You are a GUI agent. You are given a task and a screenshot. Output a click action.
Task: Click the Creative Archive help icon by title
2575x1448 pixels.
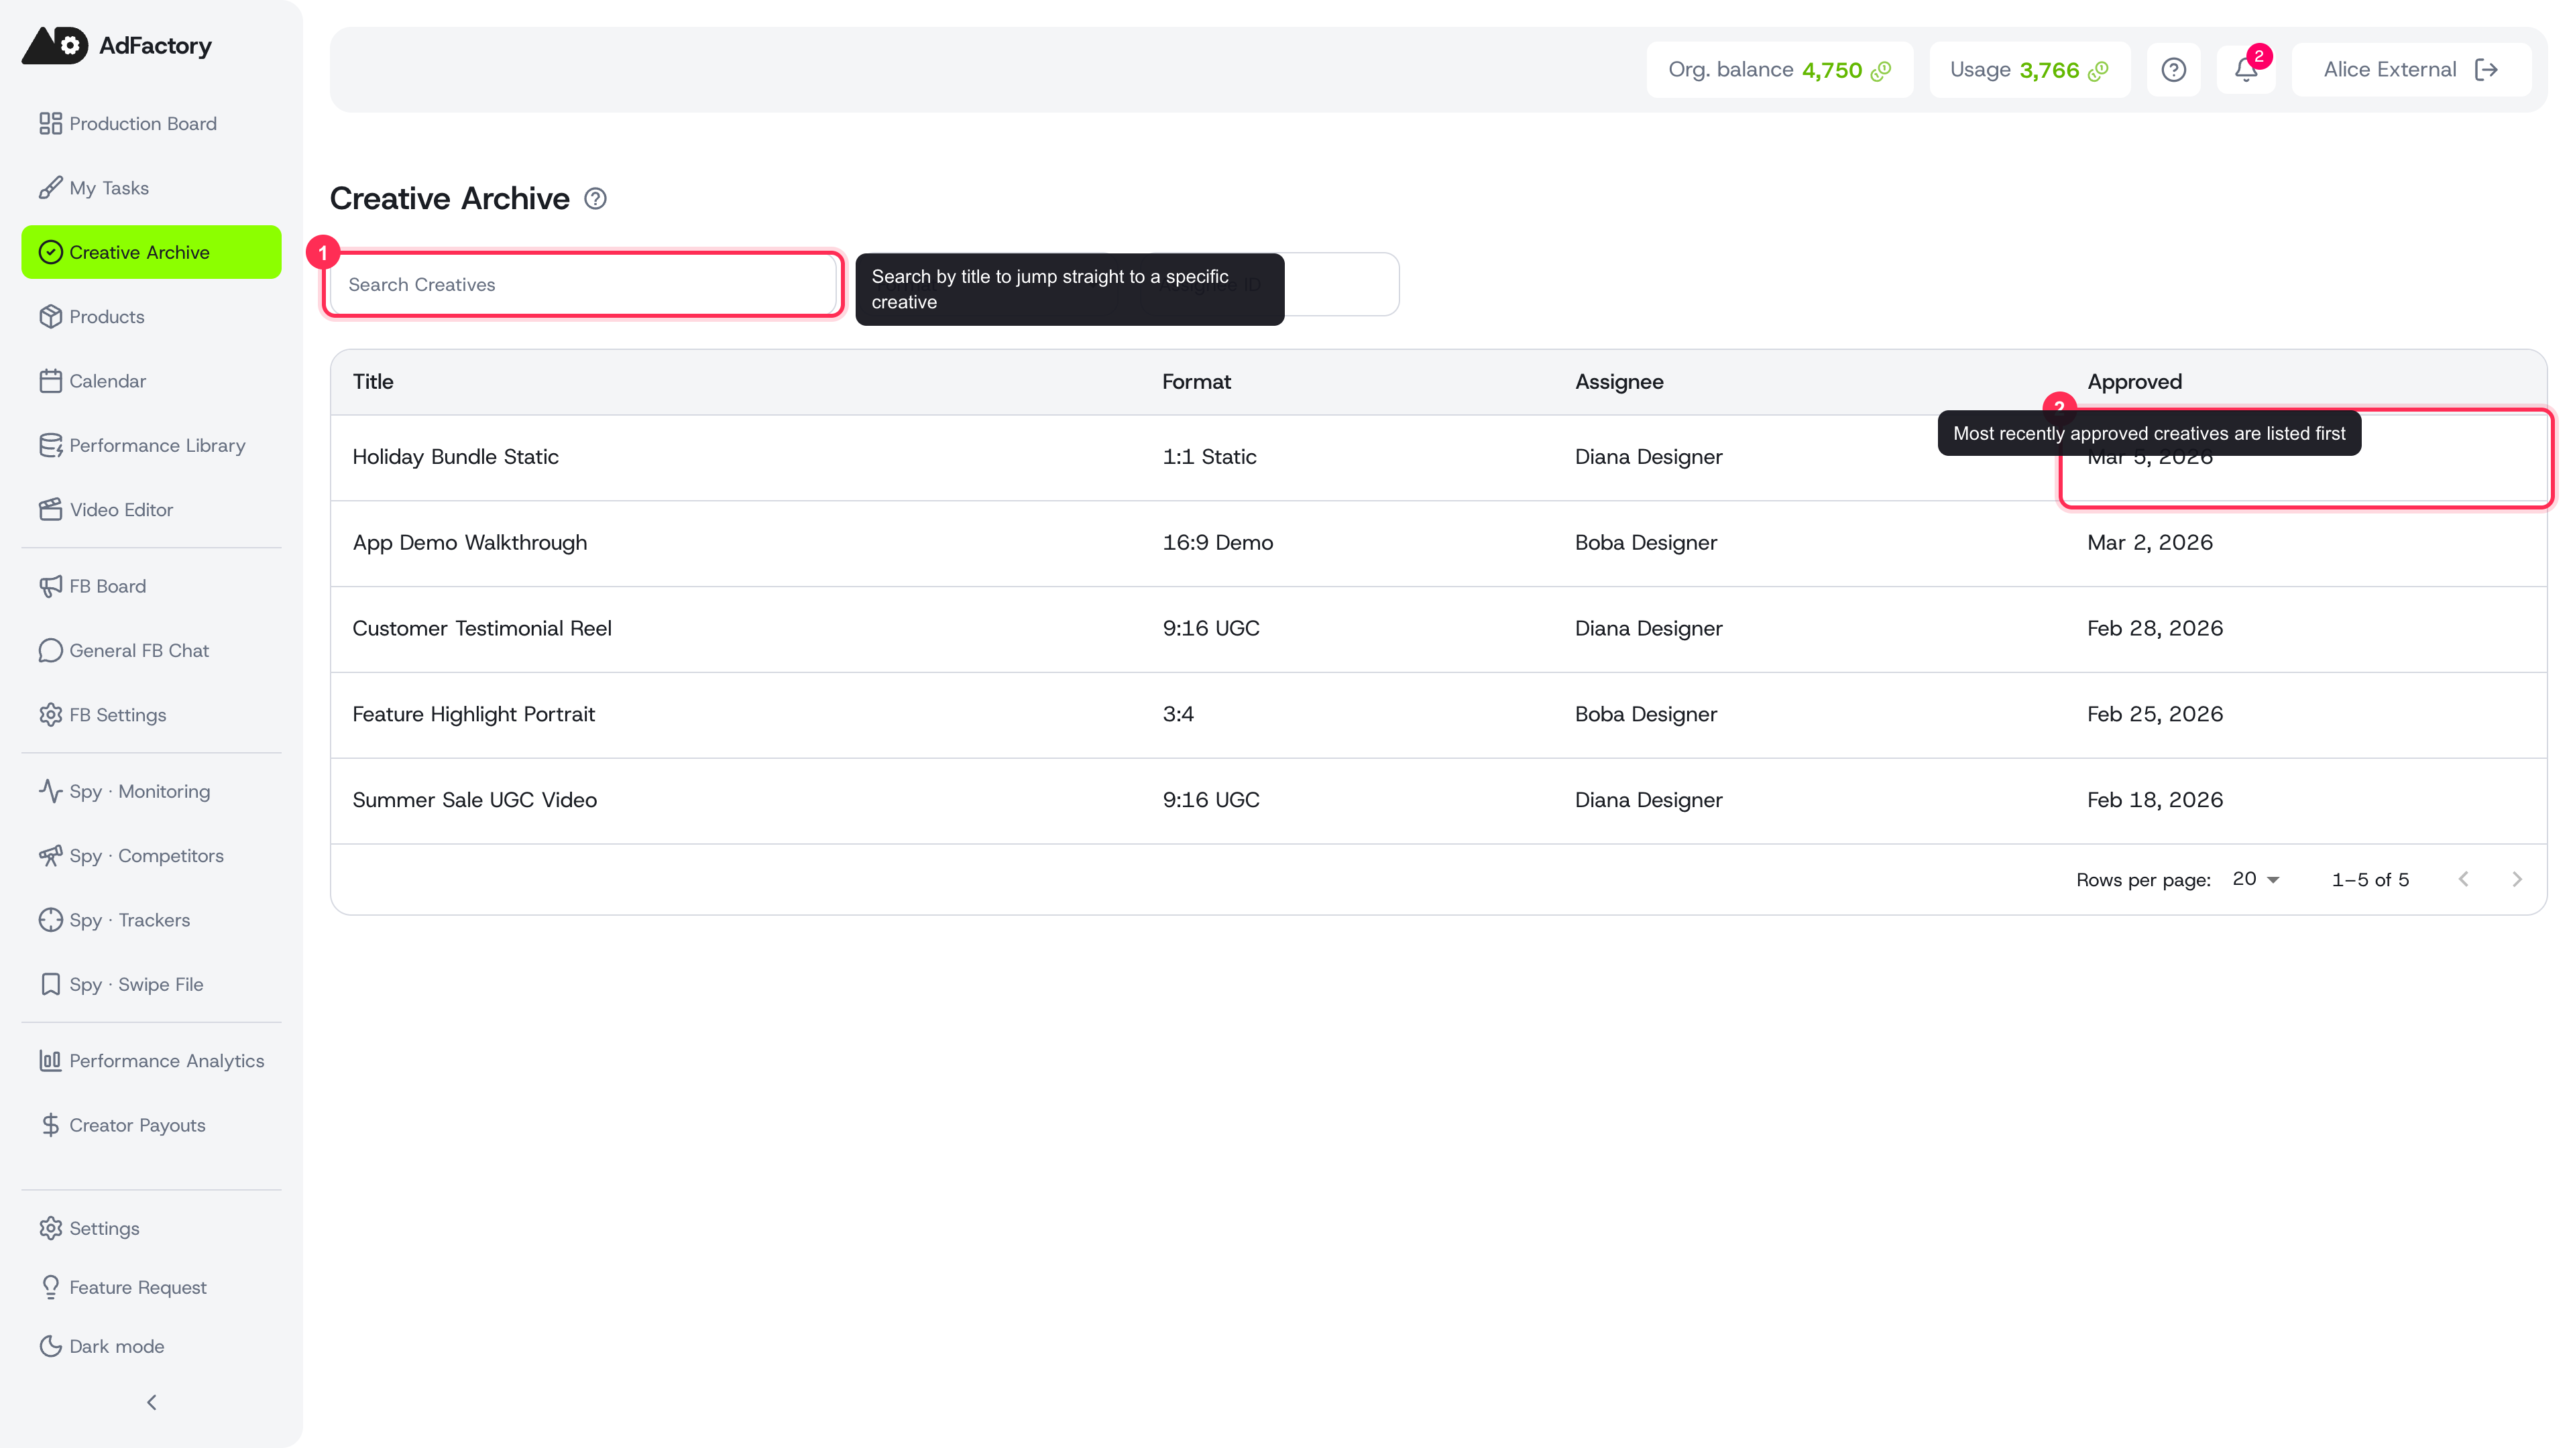point(595,199)
